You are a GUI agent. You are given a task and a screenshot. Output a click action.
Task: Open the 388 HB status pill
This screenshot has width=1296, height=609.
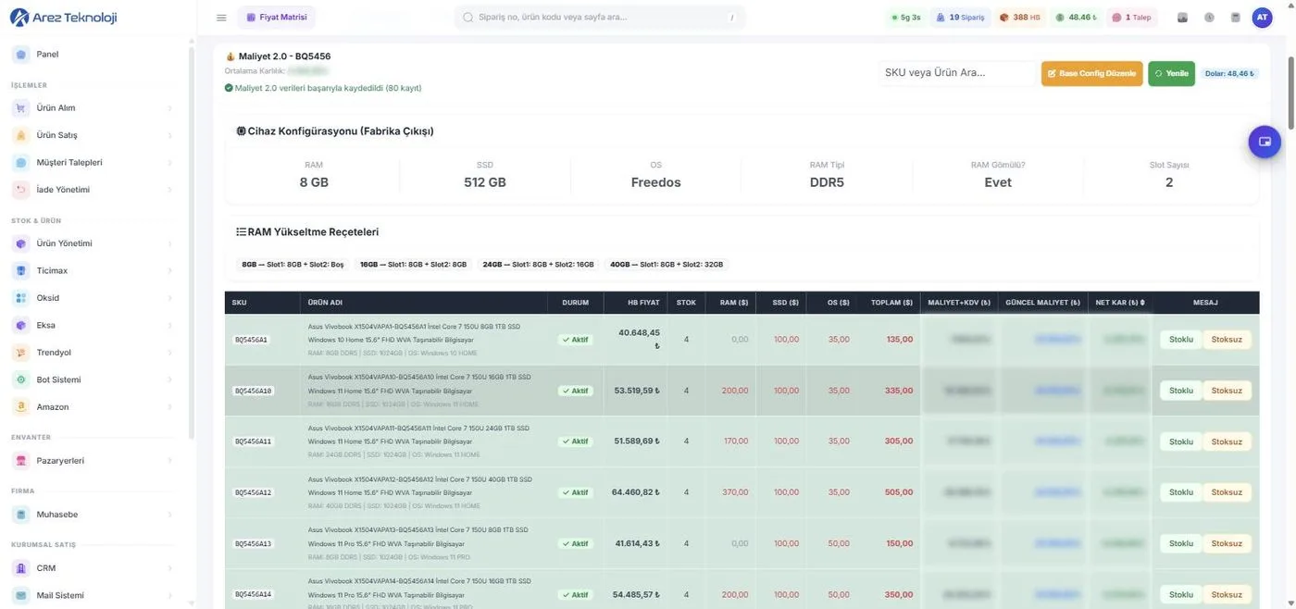[x=1020, y=18]
